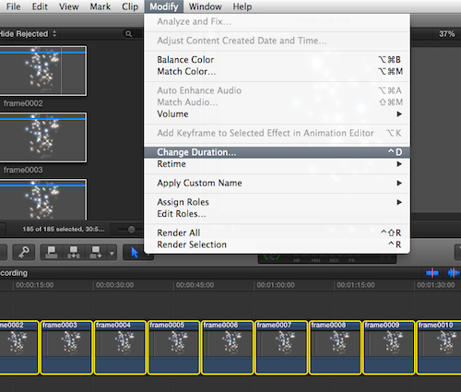Viewport: 461px width, 392px height.
Task: Select the frame0007 timeline clip
Action: [281, 348]
